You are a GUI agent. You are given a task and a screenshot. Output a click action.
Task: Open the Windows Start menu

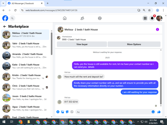pyautogui.click(x=4, y=122)
